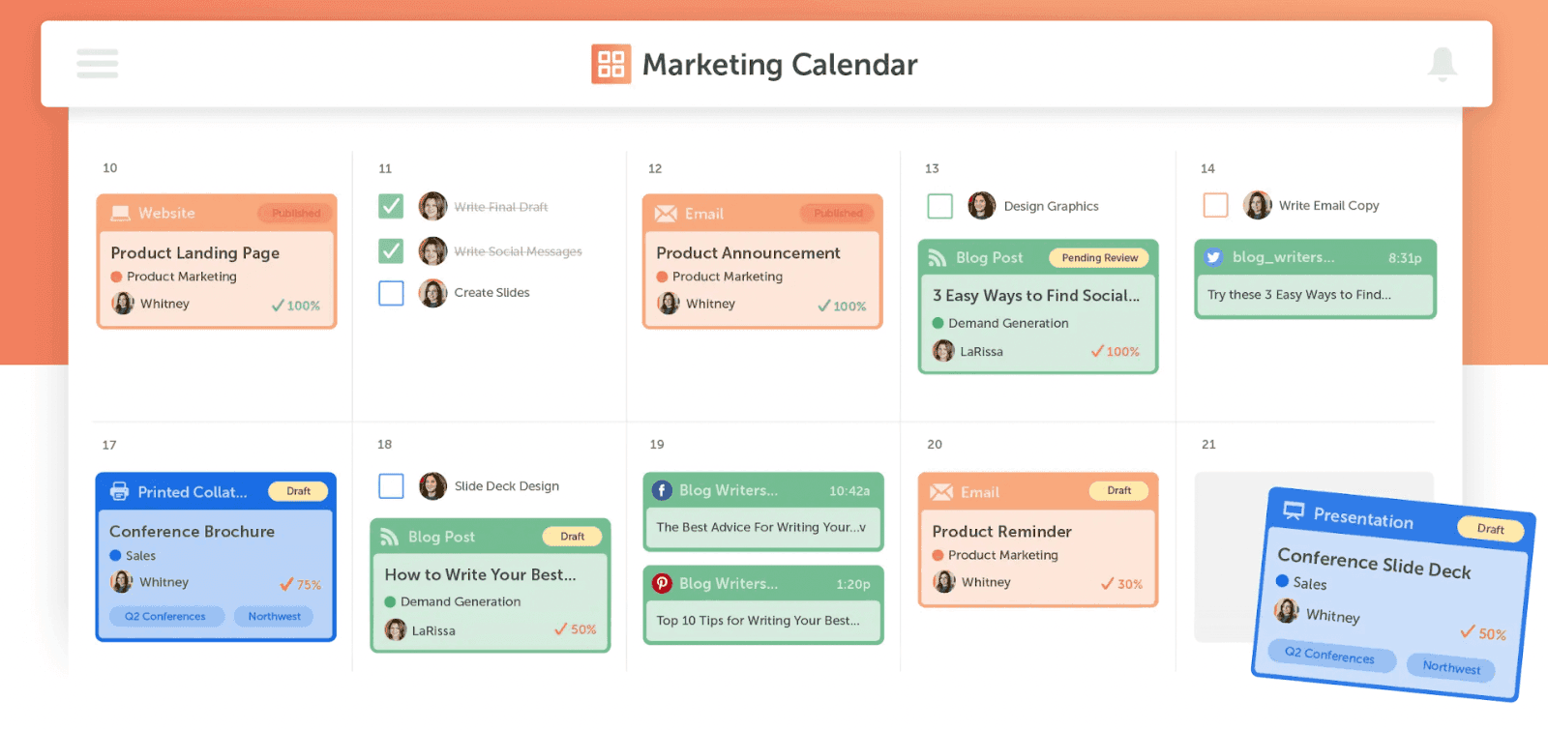Click the Facebook icon on Blog Writers card
This screenshot has width=1548, height=730.
click(662, 490)
